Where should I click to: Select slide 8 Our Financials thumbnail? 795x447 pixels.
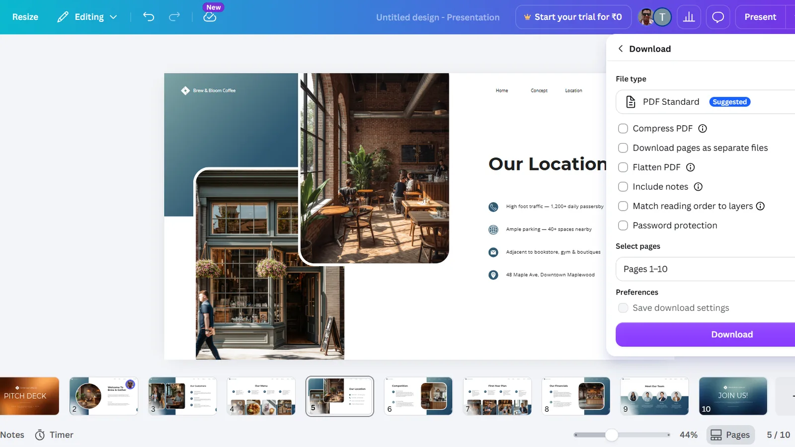click(x=576, y=396)
